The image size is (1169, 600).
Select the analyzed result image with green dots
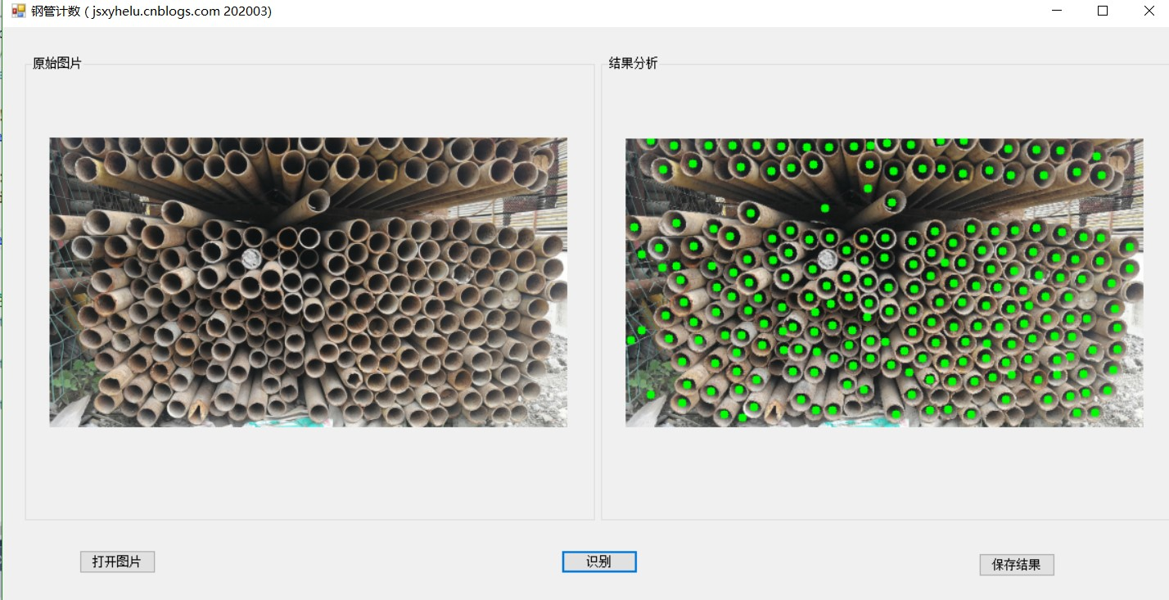[x=884, y=282]
